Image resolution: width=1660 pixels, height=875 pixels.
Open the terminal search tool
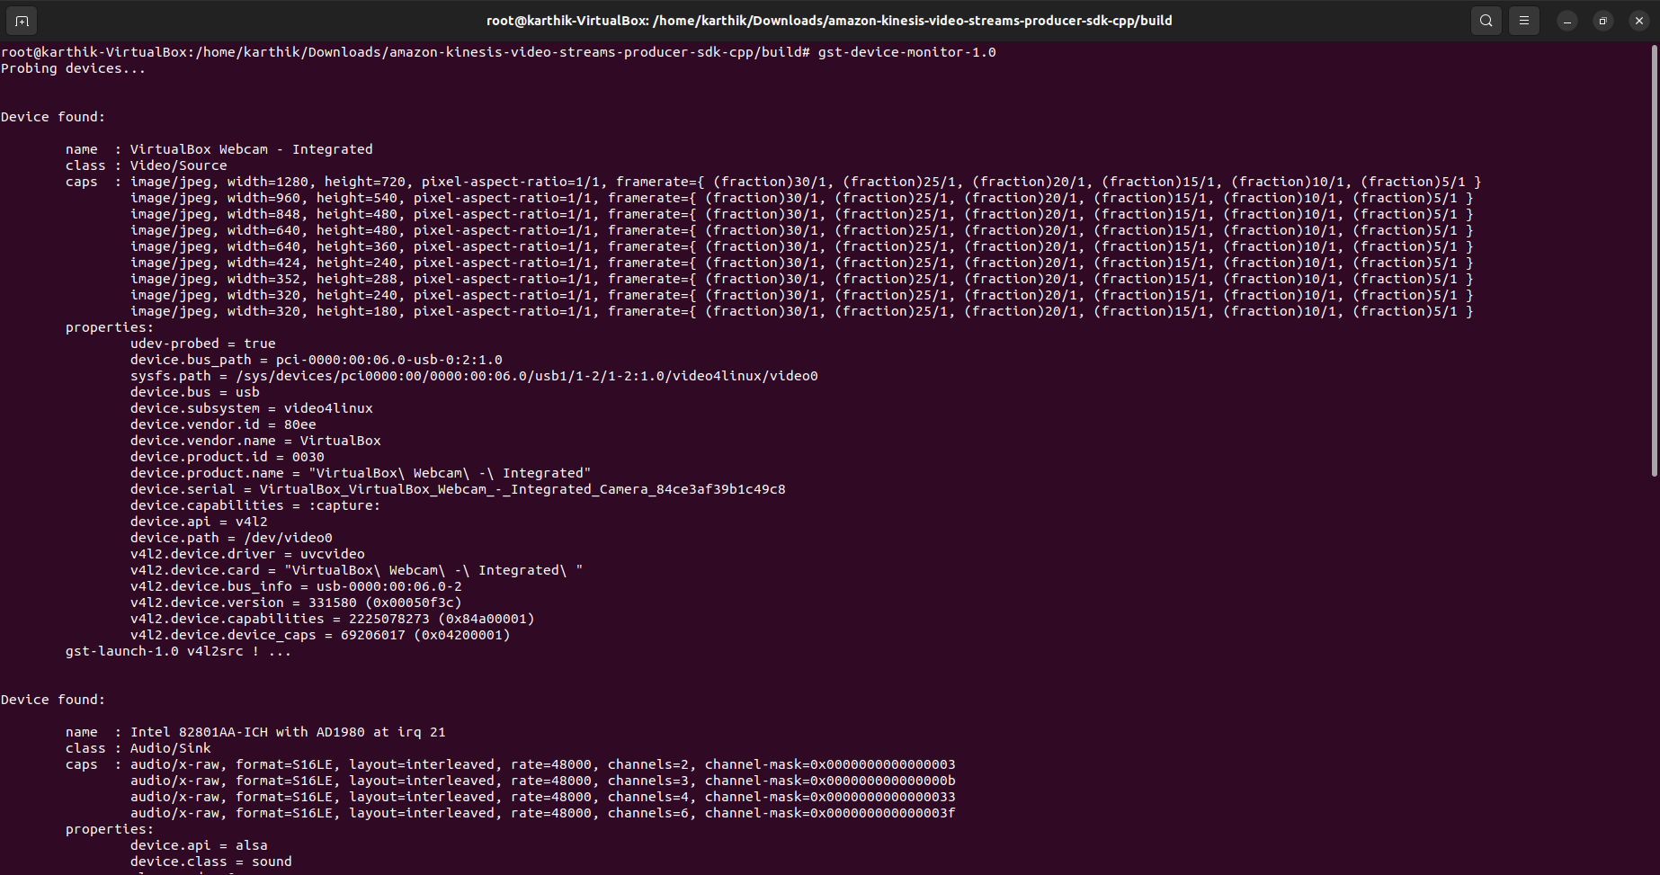(1486, 20)
